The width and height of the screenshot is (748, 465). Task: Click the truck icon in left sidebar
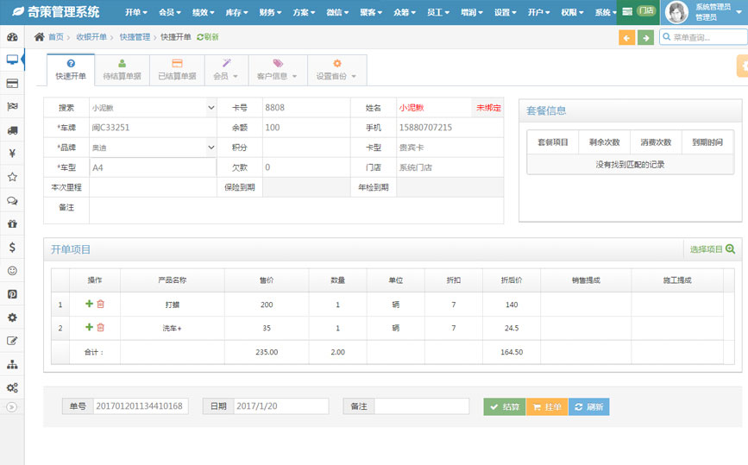12,130
